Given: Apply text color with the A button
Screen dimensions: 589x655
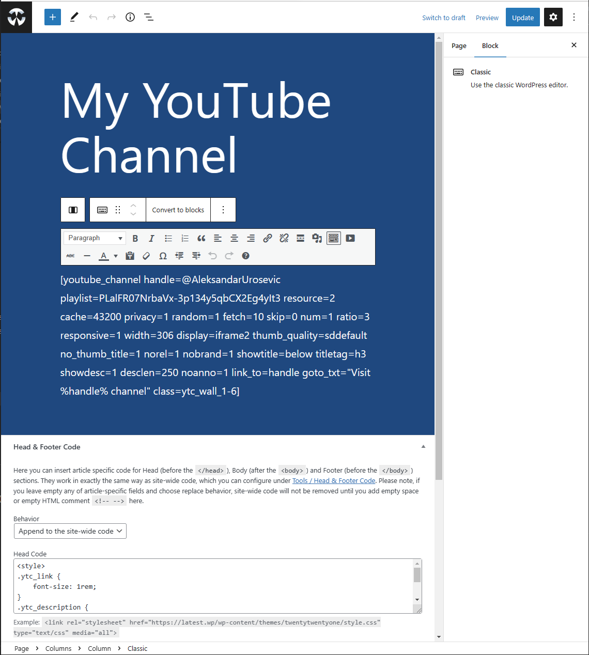Looking at the screenshot, I should [104, 256].
